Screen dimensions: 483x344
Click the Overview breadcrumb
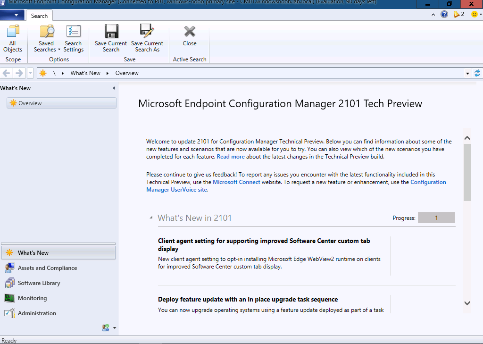(x=127, y=73)
